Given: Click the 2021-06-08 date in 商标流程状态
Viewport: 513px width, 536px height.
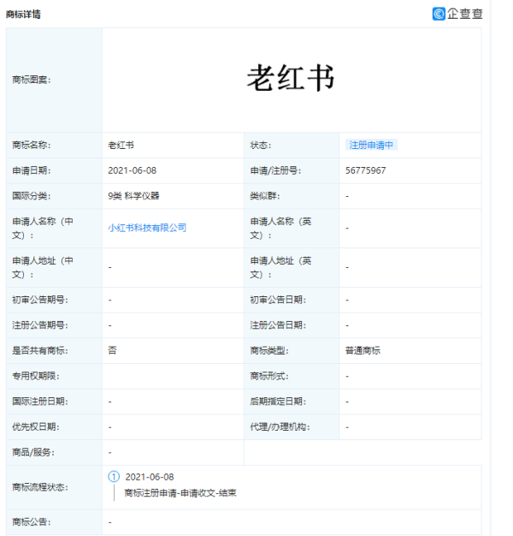Looking at the screenshot, I should click(150, 477).
